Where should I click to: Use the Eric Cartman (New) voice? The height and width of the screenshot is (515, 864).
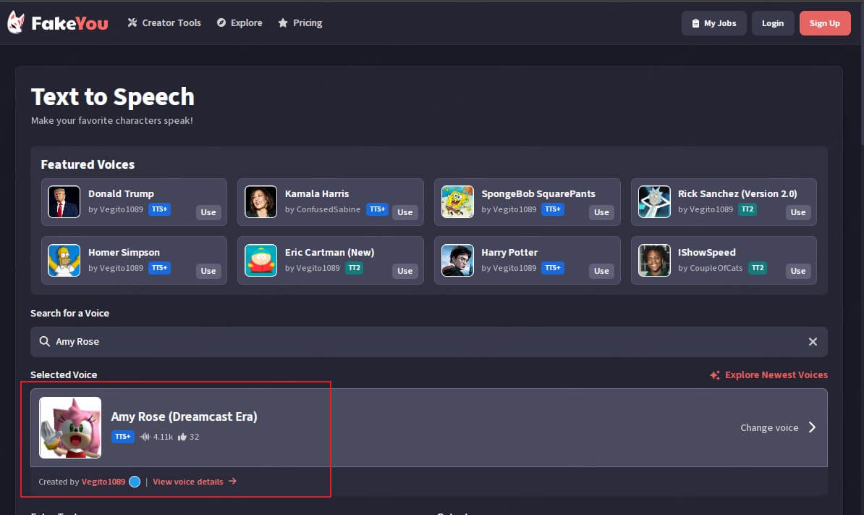pyautogui.click(x=405, y=271)
